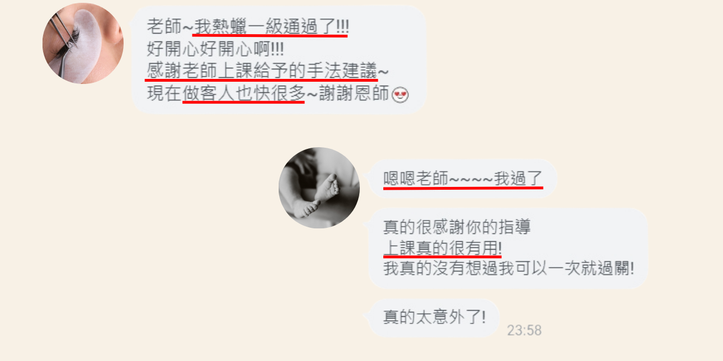The width and height of the screenshot is (723, 361).
Task: Click the underlined phrase 做客人也快很多
Action: pos(244,94)
